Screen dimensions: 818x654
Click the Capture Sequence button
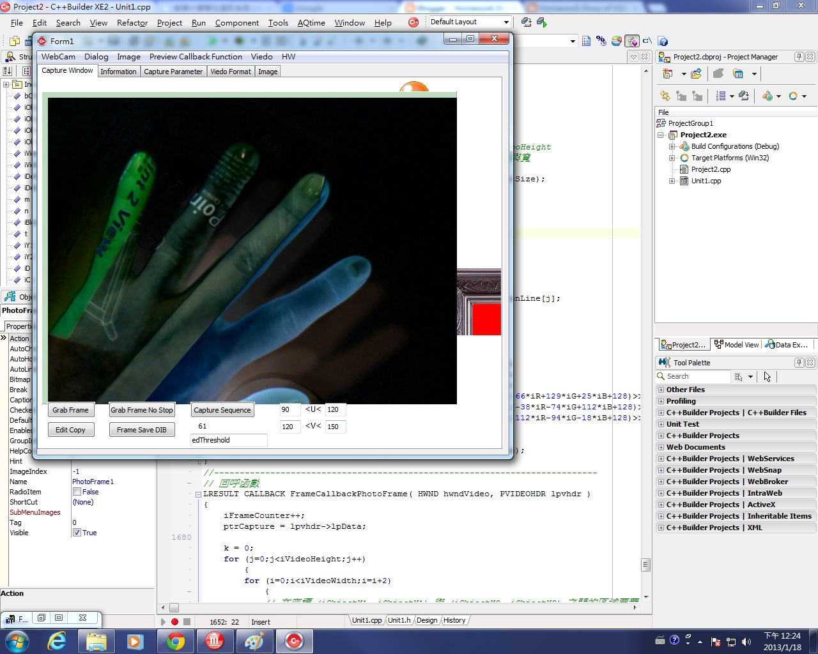point(222,410)
